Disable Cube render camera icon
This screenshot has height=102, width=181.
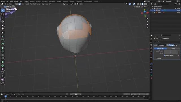pos(179,10)
